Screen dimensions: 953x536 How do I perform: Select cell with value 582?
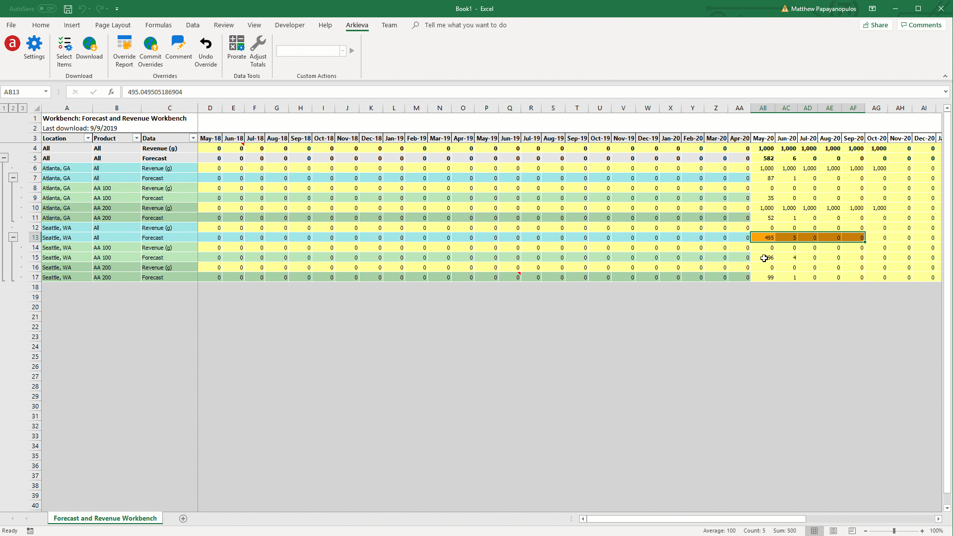click(x=763, y=158)
